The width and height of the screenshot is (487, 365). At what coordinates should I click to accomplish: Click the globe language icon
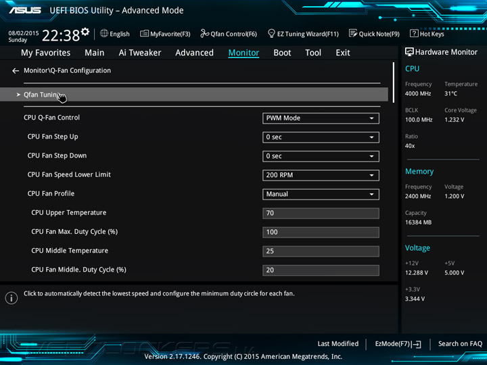104,33
